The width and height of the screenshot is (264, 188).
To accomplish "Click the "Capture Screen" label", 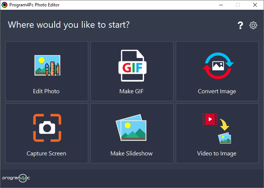I will click(46, 154).
